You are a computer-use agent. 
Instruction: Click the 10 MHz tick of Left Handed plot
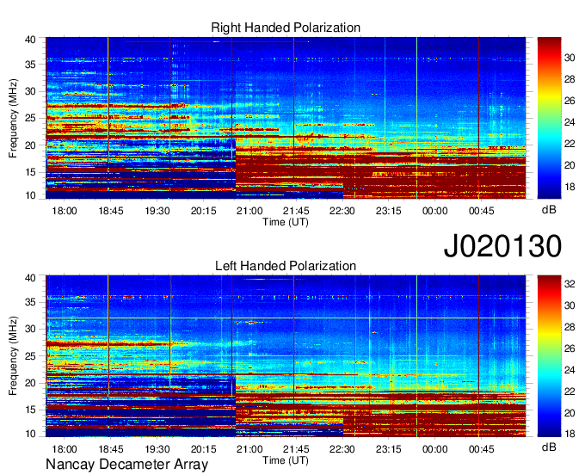[x=31, y=434]
